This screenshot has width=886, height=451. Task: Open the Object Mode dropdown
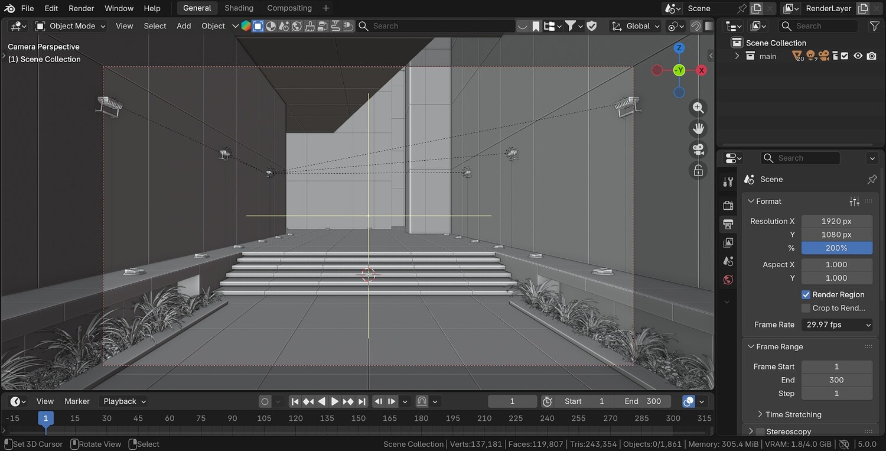[x=70, y=26]
